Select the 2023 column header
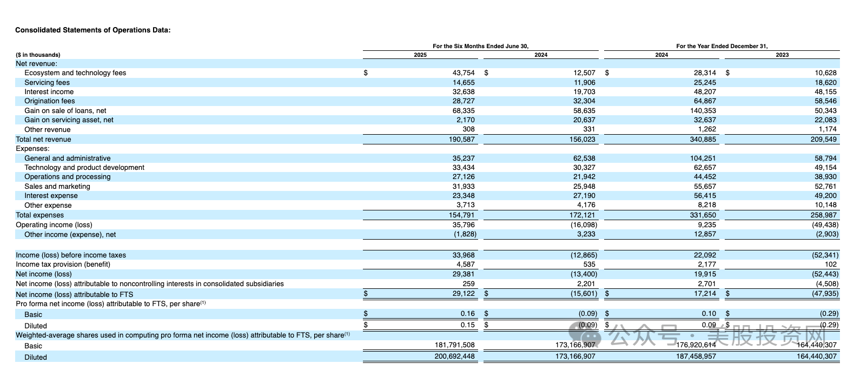 782,55
